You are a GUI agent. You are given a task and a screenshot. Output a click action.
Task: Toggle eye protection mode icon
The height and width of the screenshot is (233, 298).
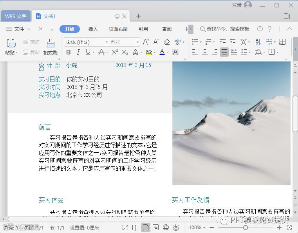click(x=176, y=228)
